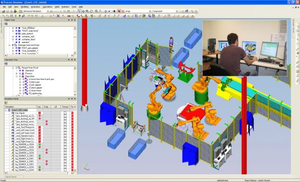Click red input indicator for '_end_Operator load'
The image size is (300, 182).
(x=40, y=136)
